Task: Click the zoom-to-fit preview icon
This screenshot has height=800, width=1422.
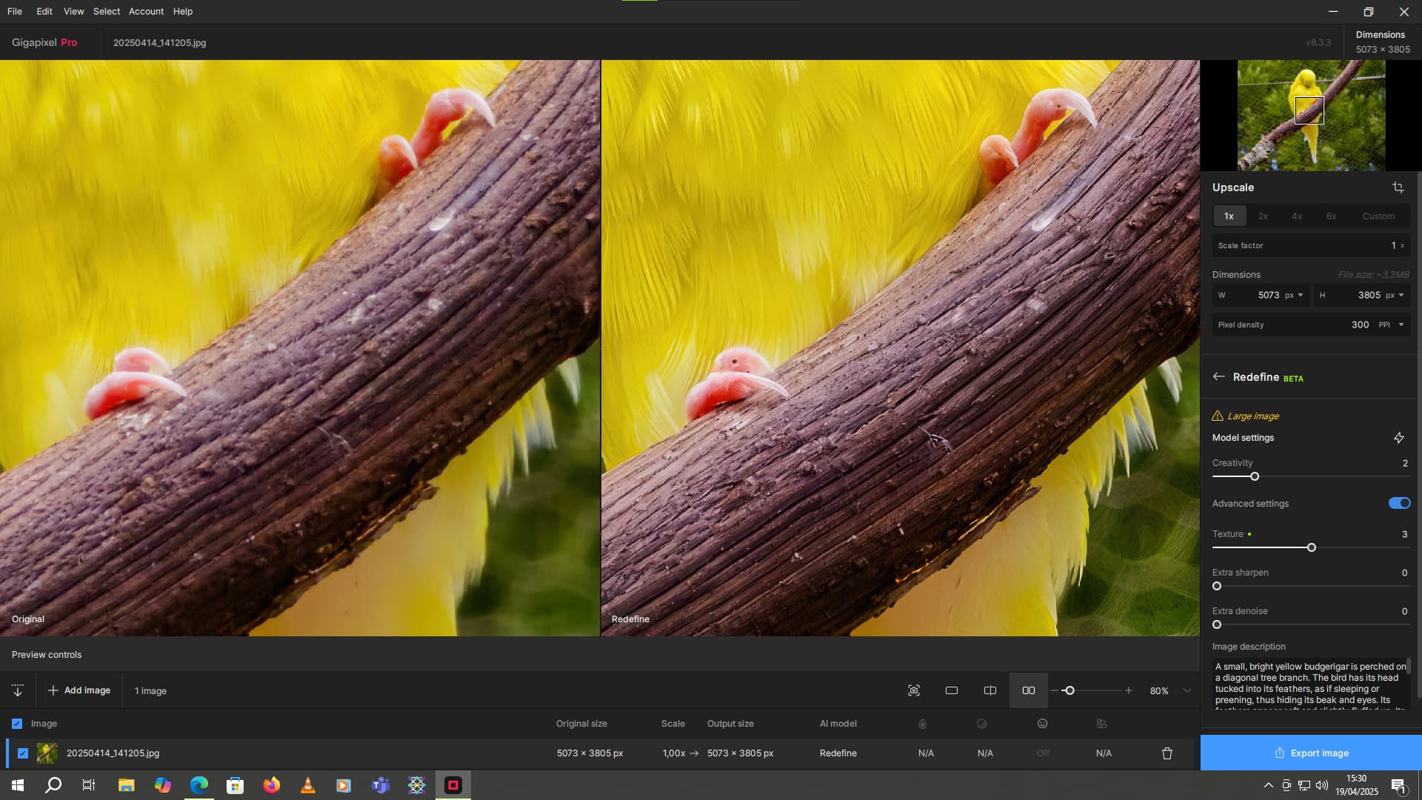Action: click(914, 690)
